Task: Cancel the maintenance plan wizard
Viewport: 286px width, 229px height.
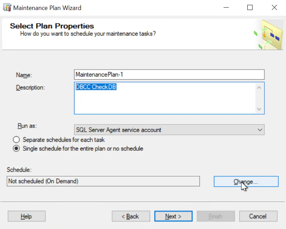Action: point(258,216)
